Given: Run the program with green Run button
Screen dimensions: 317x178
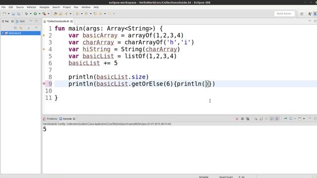Looking at the screenshot, I should pyautogui.click(x=35, y=14).
